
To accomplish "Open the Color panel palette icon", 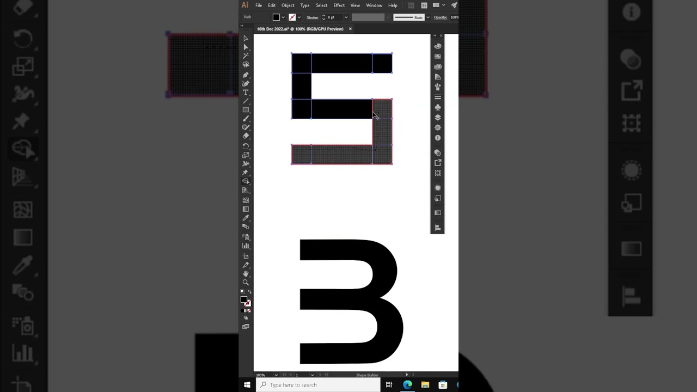I will [x=438, y=46].
